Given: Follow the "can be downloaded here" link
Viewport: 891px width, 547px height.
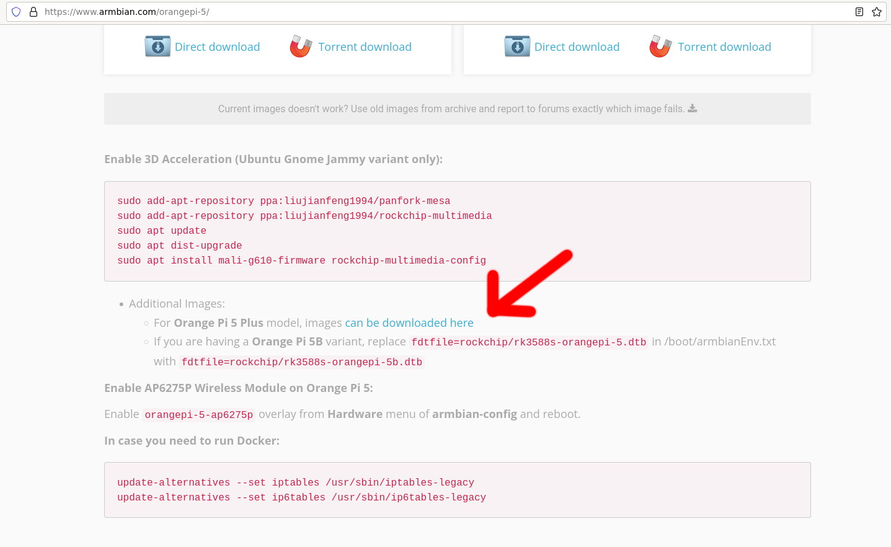Looking at the screenshot, I should coord(409,323).
